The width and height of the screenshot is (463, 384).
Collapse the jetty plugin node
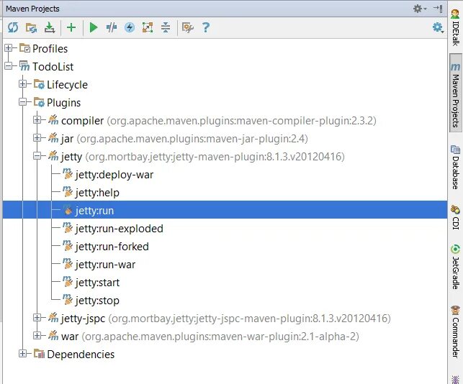37,156
